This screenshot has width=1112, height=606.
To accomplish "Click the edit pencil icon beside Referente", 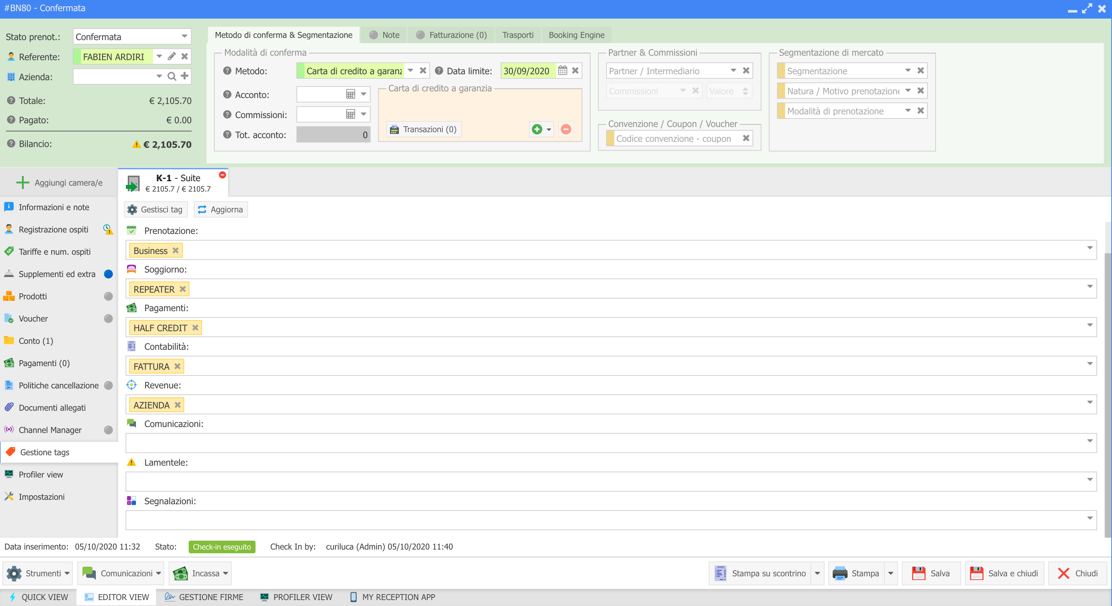I will click(x=172, y=56).
